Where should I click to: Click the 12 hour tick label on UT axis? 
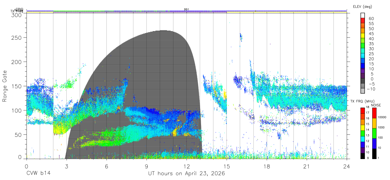[186, 166]
